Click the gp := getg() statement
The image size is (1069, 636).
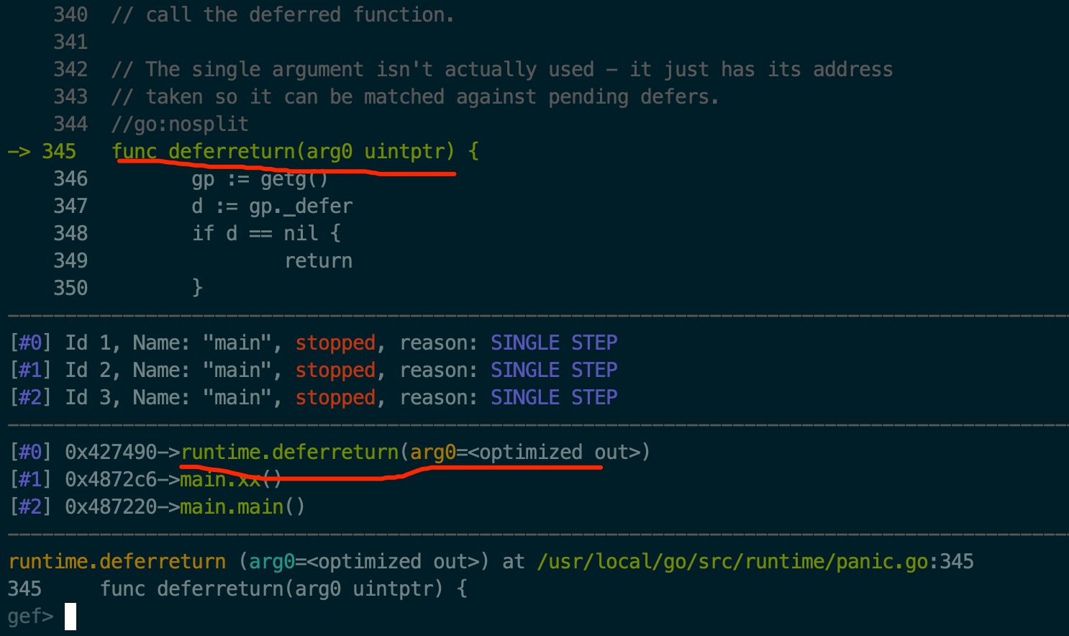click(x=260, y=179)
